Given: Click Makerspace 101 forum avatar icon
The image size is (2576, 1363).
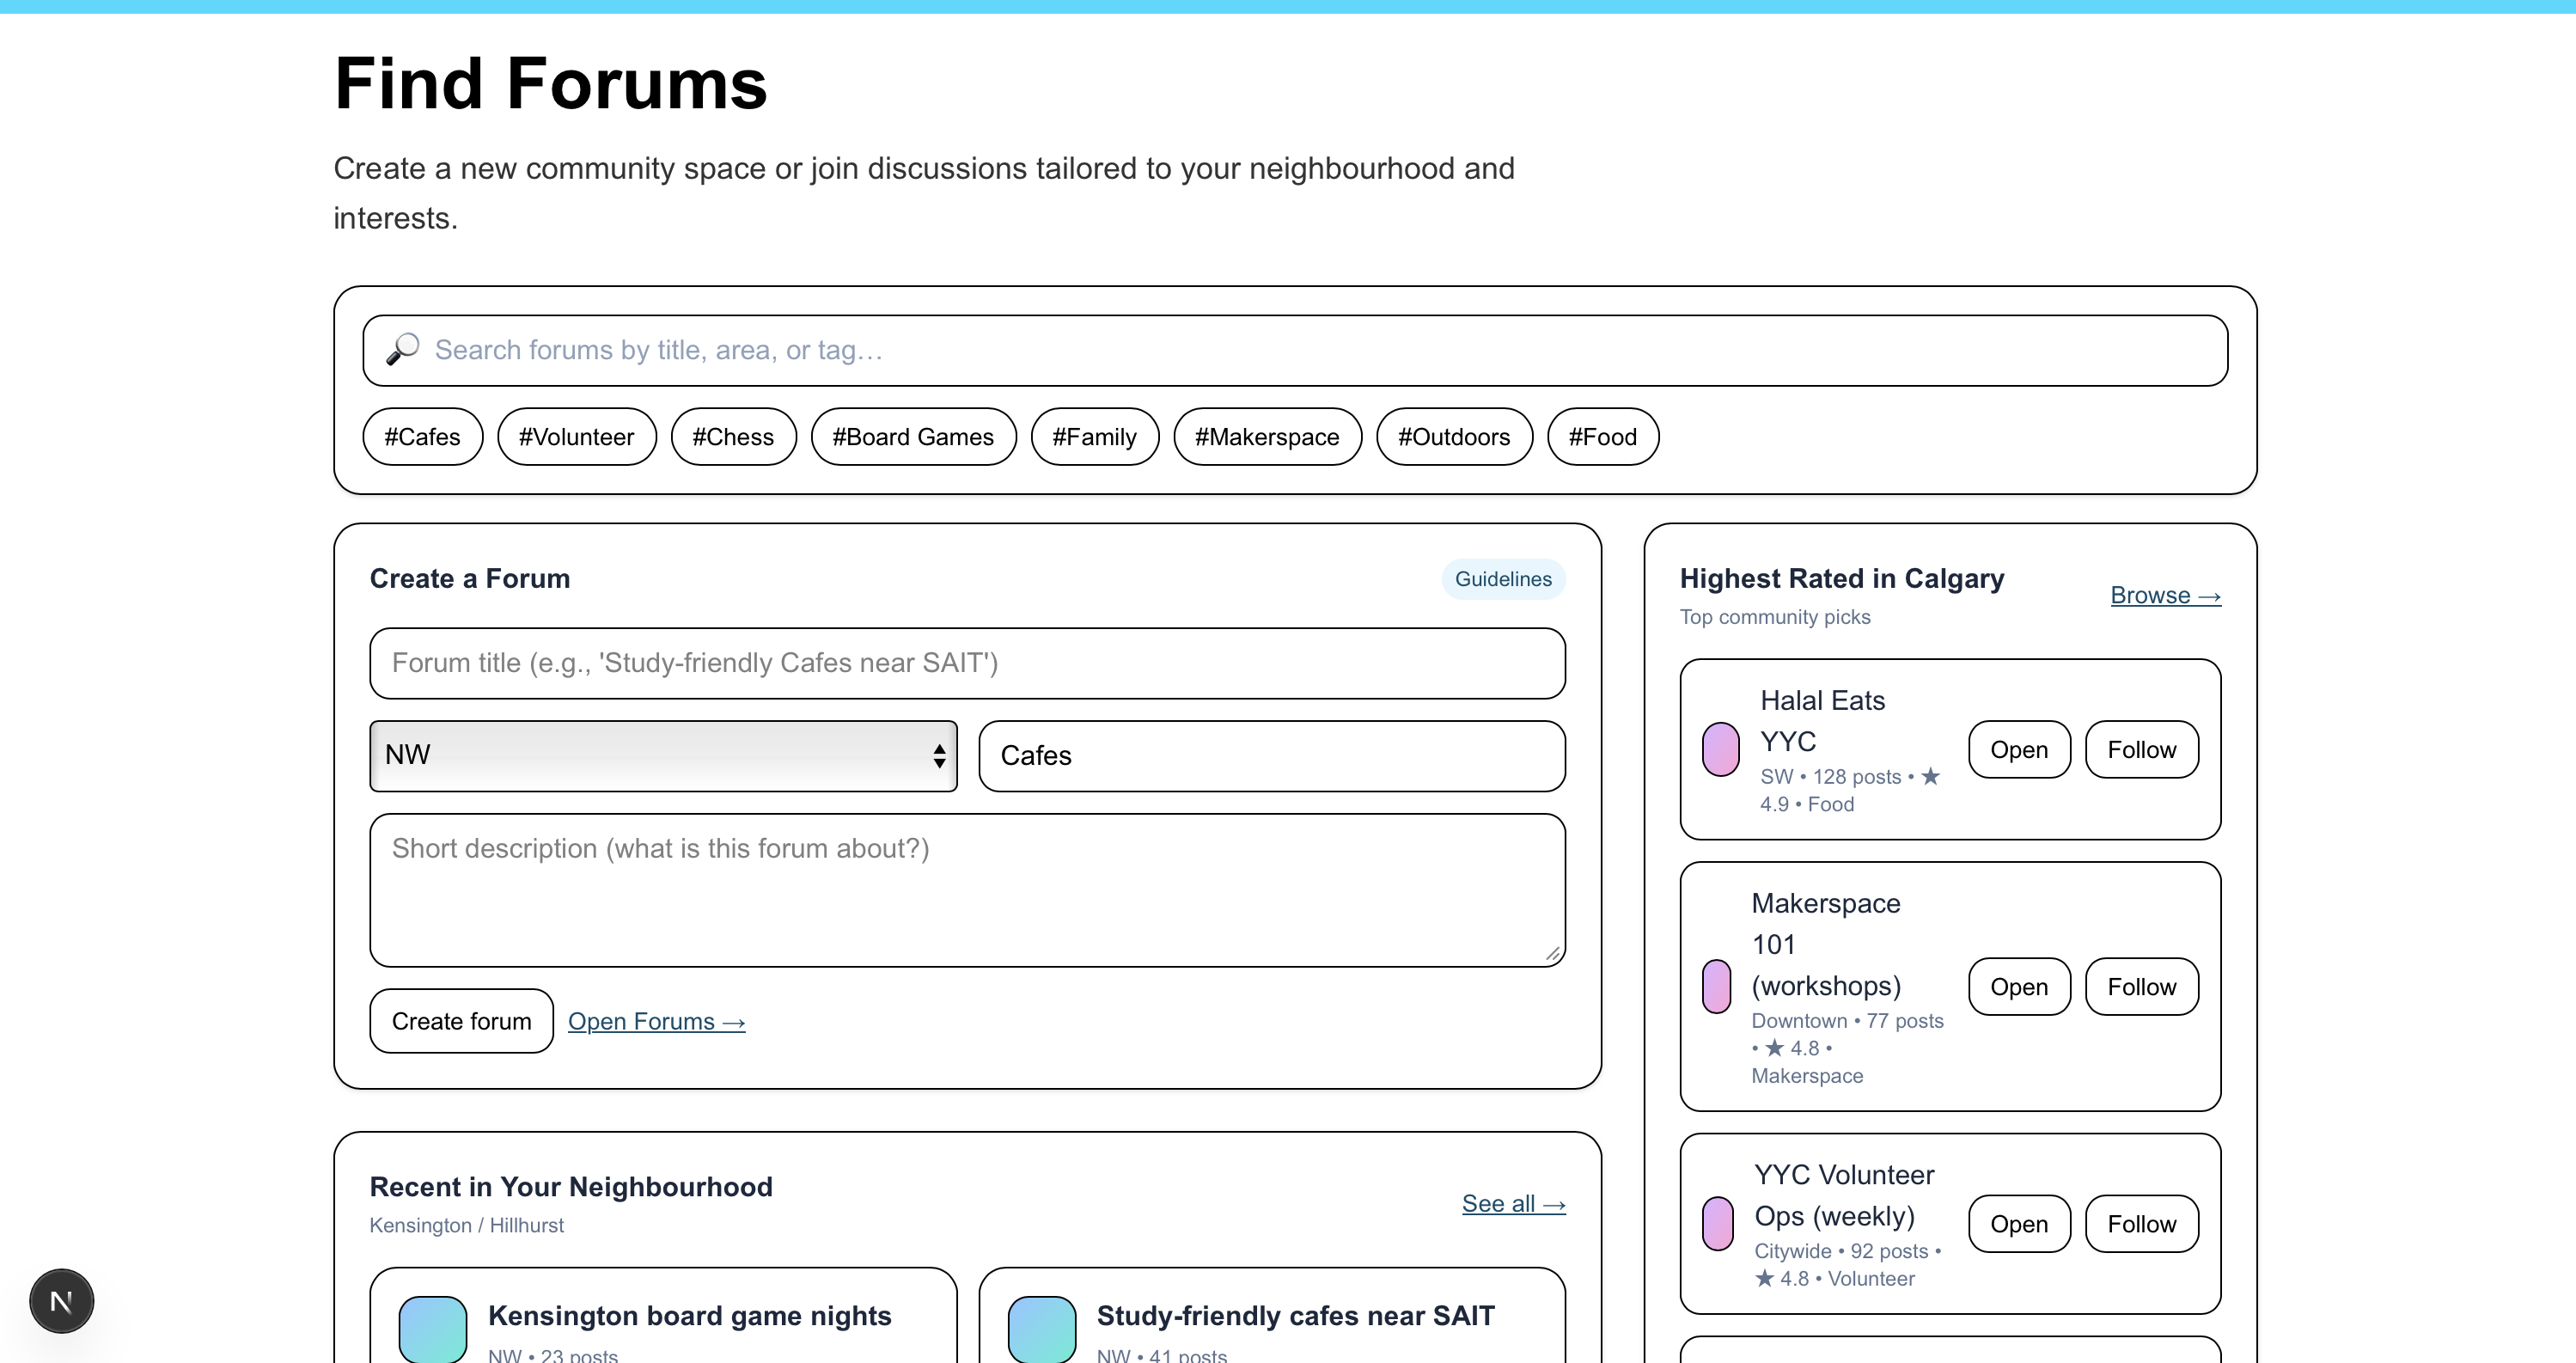Looking at the screenshot, I should pos(1716,987).
